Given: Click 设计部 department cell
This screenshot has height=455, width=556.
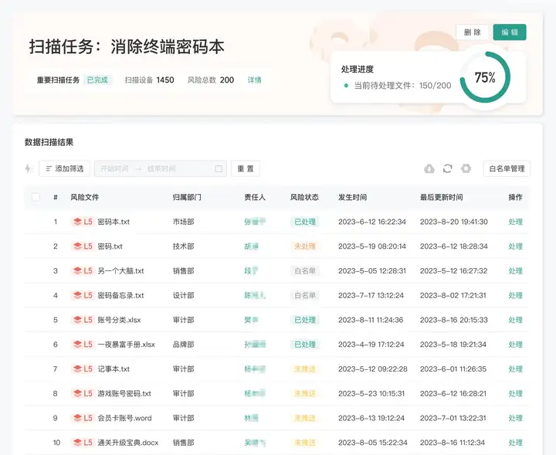Looking at the screenshot, I should click(x=183, y=295).
